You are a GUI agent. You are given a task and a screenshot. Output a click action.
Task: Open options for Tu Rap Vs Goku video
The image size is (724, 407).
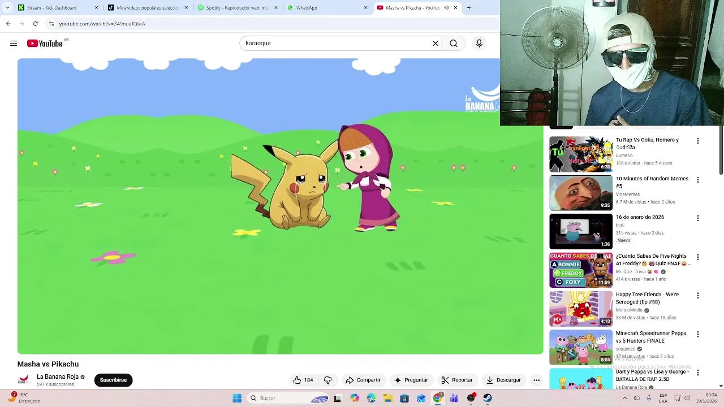697,141
